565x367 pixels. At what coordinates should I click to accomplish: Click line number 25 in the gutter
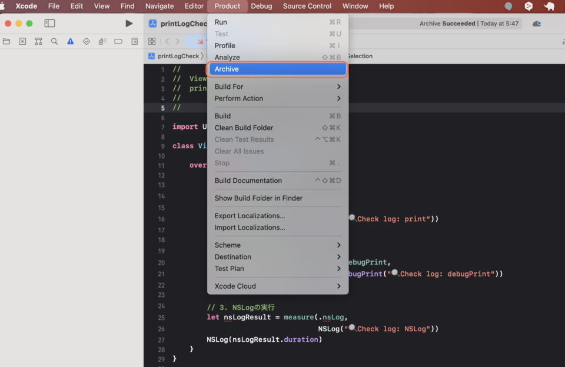point(161,318)
